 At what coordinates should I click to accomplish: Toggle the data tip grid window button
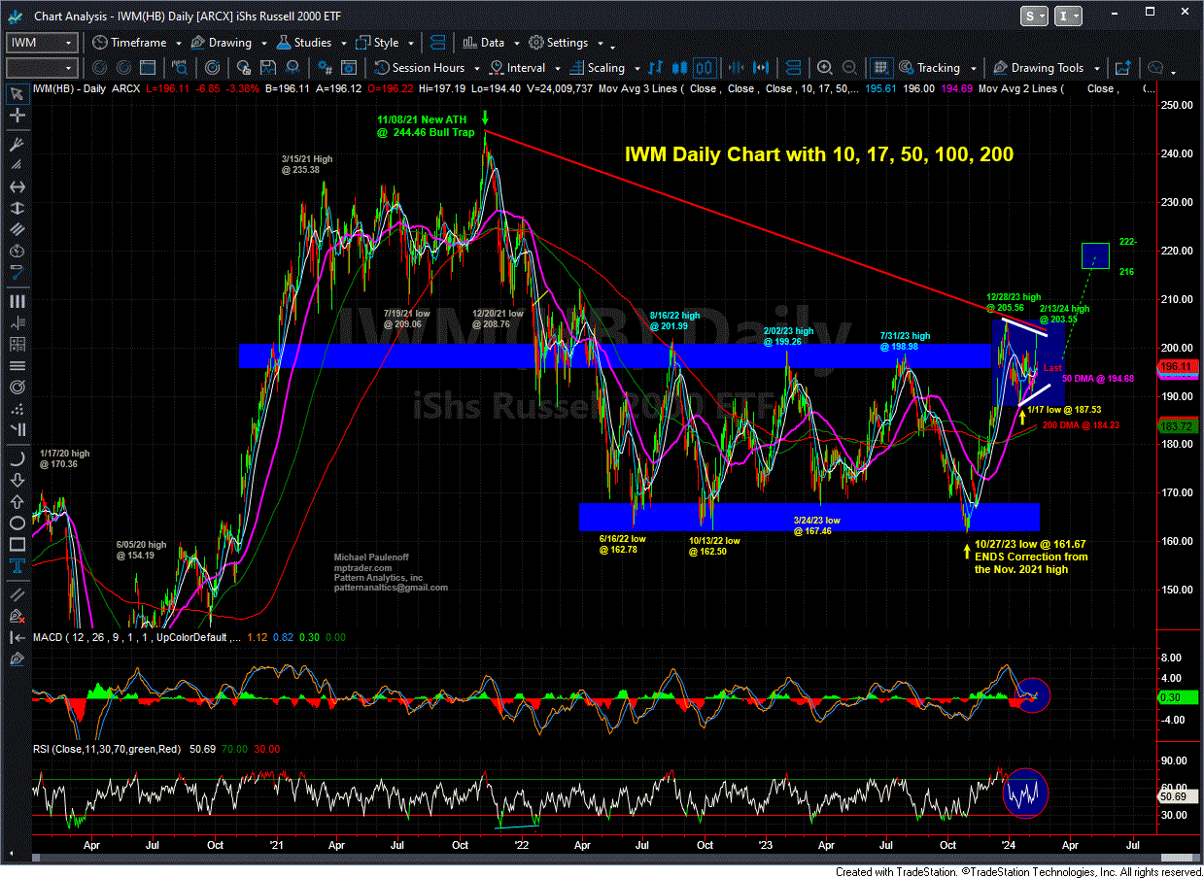(x=880, y=67)
